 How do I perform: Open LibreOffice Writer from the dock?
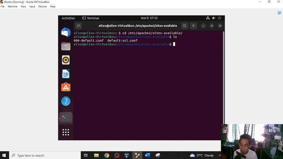click(66, 74)
